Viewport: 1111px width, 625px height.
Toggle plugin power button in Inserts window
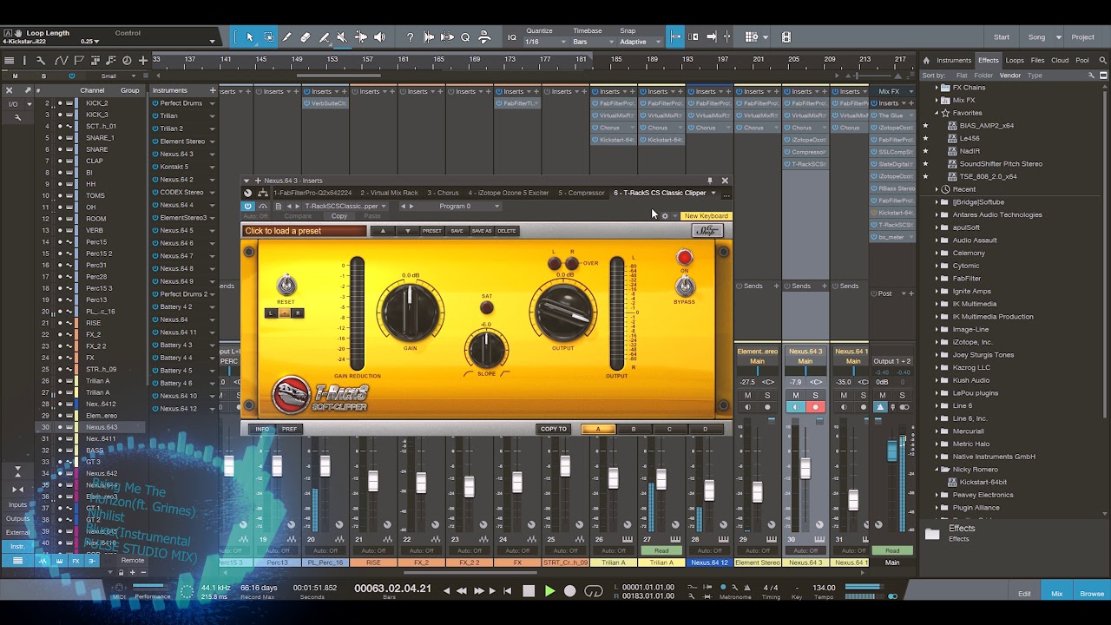248,206
